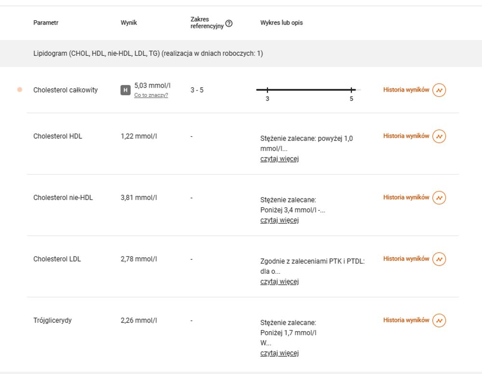Click the reference range help question-mark icon

point(228,23)
